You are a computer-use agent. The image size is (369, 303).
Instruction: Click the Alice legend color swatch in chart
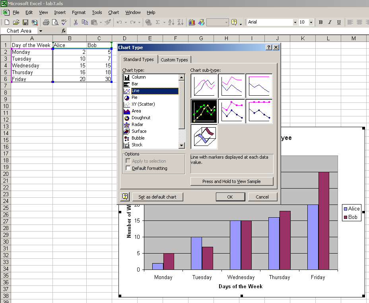tap(345, 209)
